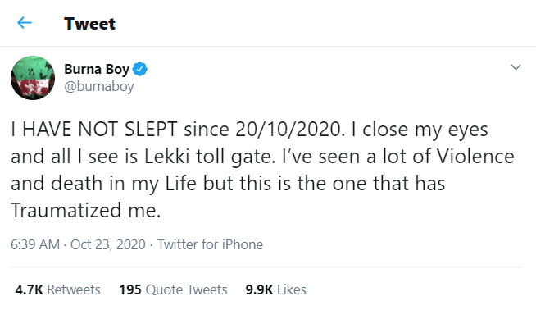The height and width of the screenshot is (310, 536).
Task: Go back using the blue arrow
Action: [25, 23]
